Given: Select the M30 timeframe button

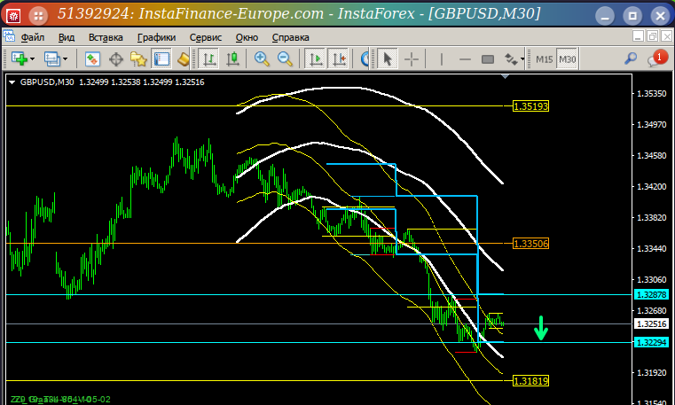Looking at the screenshot, I should (567, 58).
